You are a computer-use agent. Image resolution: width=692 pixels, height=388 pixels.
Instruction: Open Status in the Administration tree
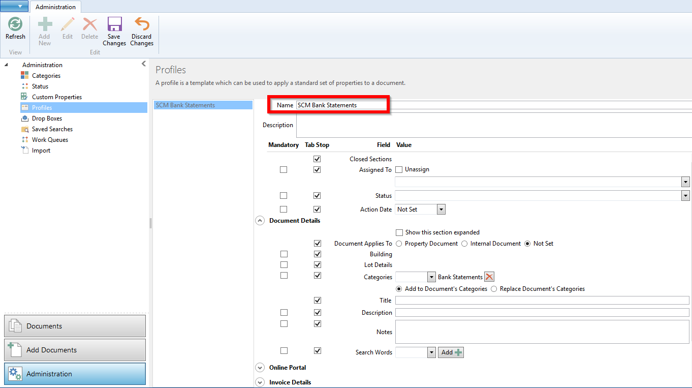[40, 86]
